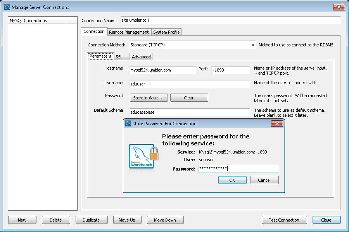Viewport: 349px width, 232px height.
Task: Click the red close icon on the password dialog
Action: click(x=277, y=123)
